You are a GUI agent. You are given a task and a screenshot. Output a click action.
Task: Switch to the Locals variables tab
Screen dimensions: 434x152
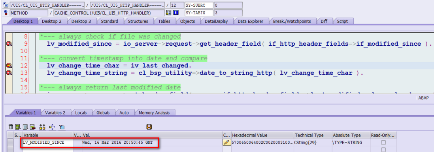[81, 113]
